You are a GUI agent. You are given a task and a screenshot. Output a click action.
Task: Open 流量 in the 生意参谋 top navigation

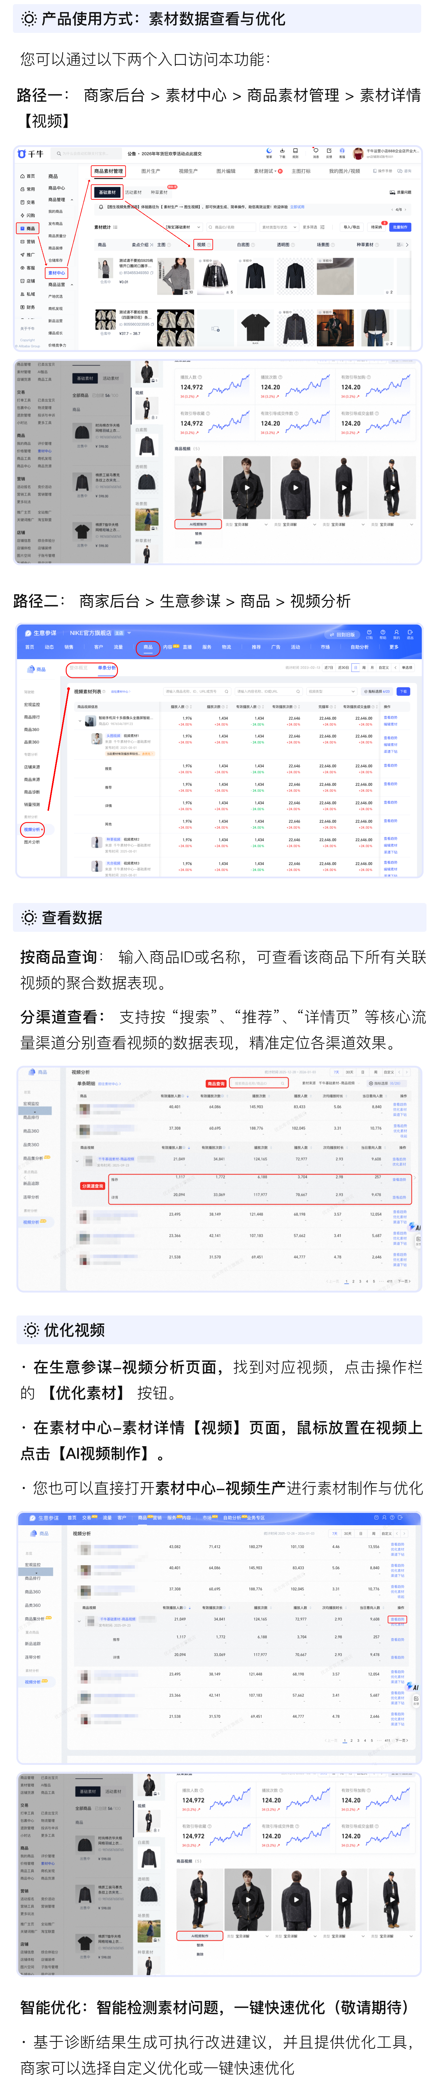119,647
